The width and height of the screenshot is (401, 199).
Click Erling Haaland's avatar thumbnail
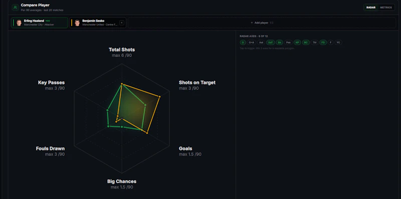pyautogui.click(x=19, y=22)
